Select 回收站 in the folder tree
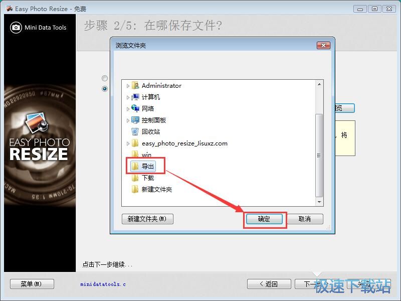Viewport: 401px width, 301px height. coord(151,131)
